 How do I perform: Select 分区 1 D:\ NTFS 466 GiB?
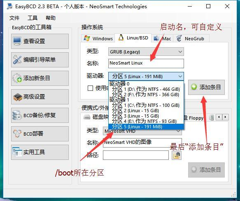pyautogui.click(x=146, y=89)
